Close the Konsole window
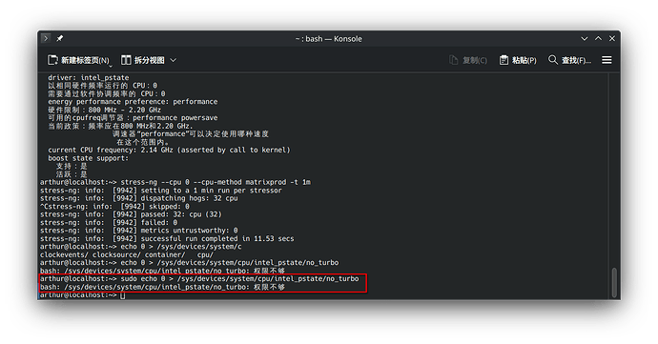 tap(612, 39)
